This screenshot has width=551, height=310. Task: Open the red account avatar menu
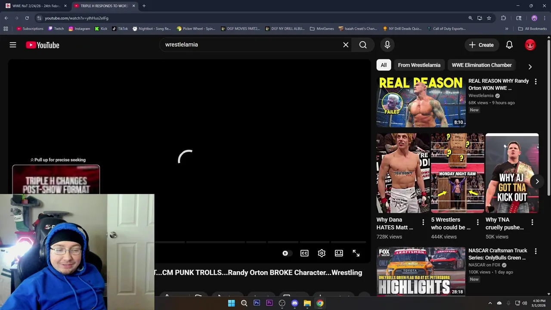click(x=530, y=45)
